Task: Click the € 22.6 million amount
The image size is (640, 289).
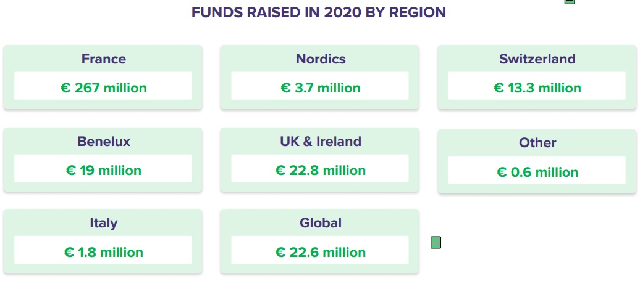Action: tap(321, 253)
